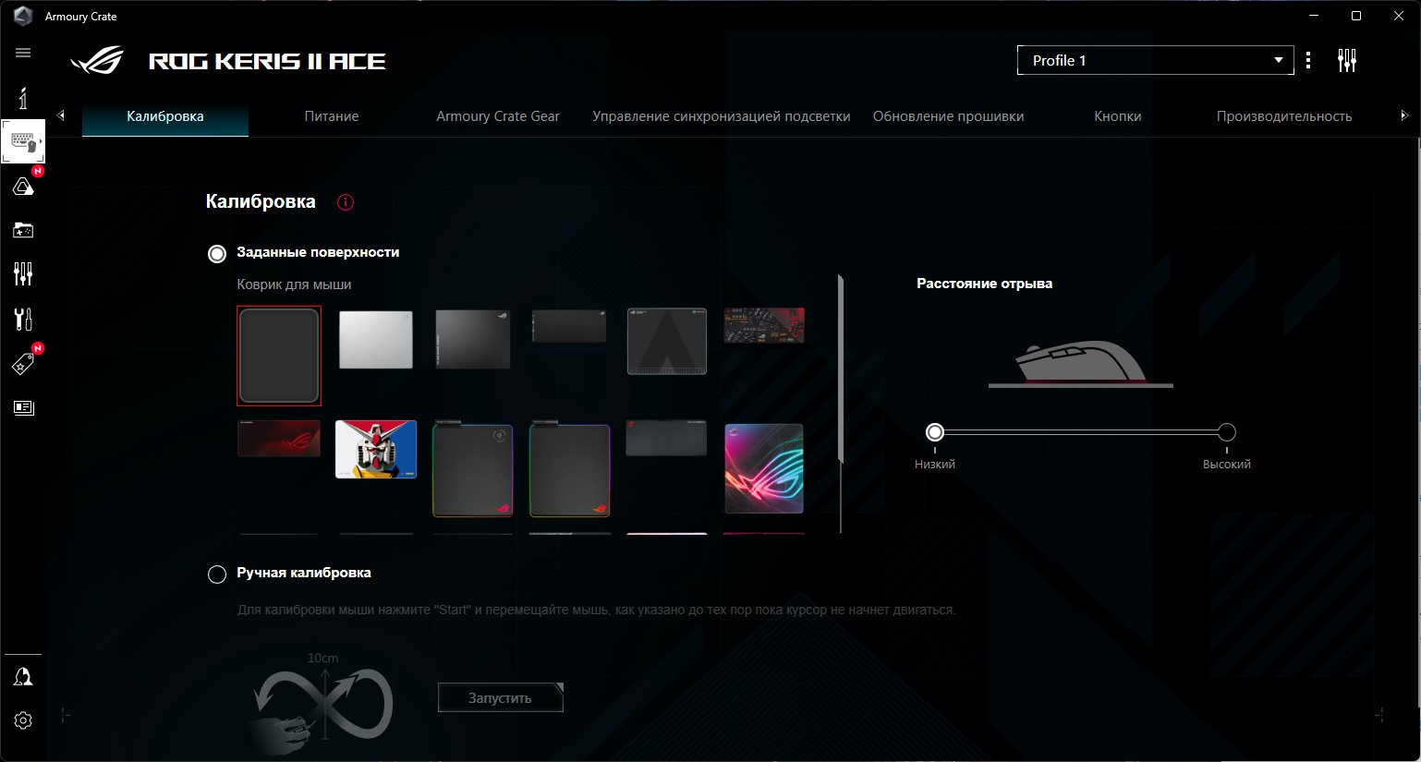The image size is (1421, 762).
Task: Click the ROG logo in the header
Action: tap(97, 61)
